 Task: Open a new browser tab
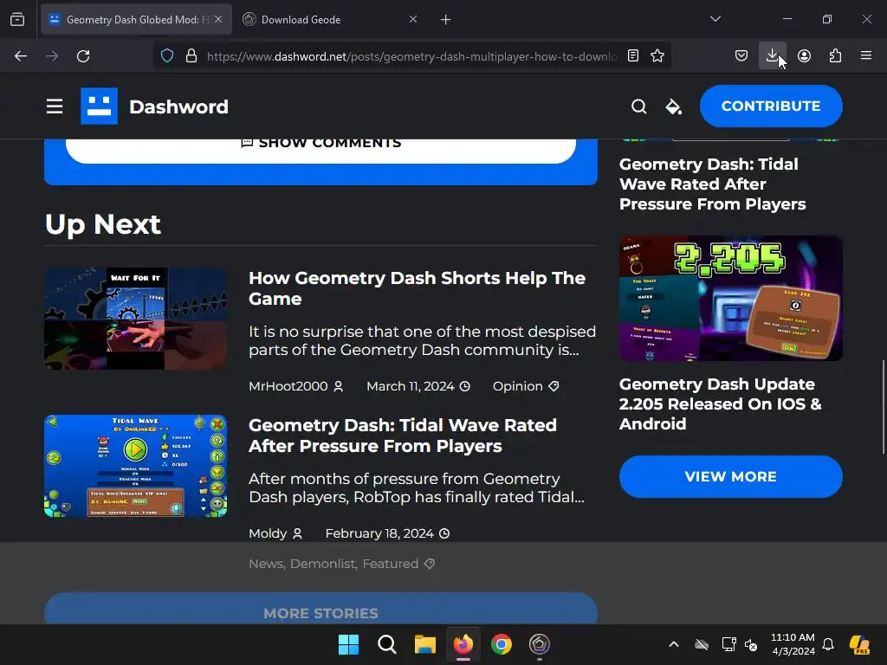446,20
